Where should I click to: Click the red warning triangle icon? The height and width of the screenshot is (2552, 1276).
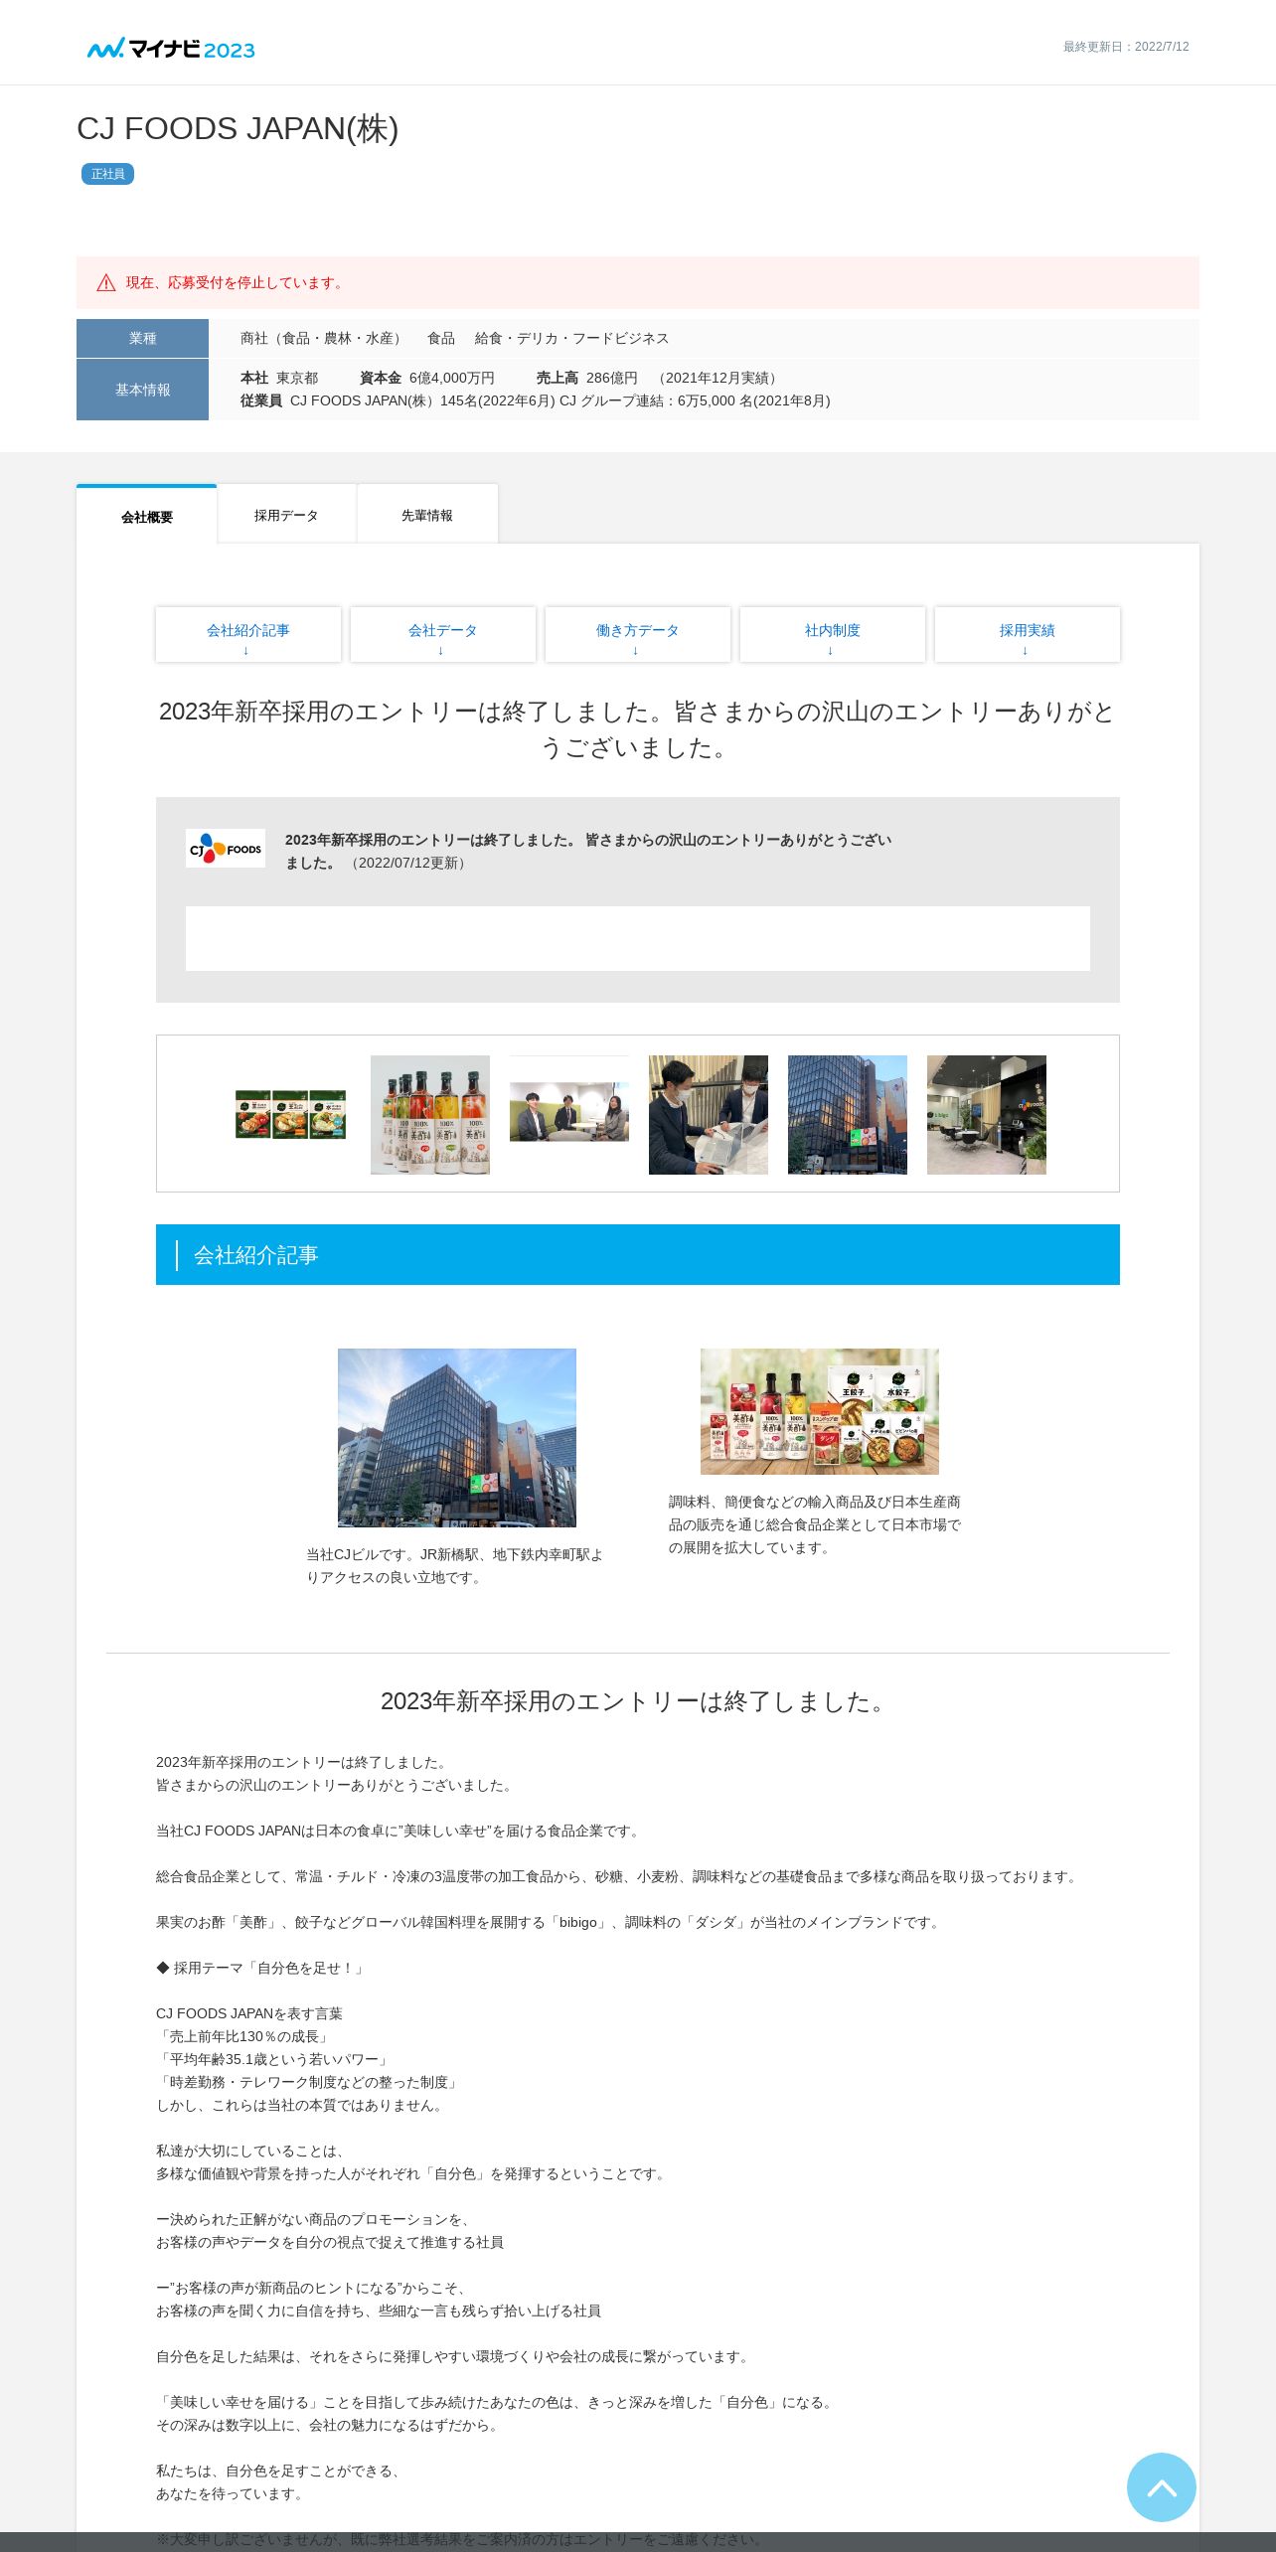pos(106,283)
